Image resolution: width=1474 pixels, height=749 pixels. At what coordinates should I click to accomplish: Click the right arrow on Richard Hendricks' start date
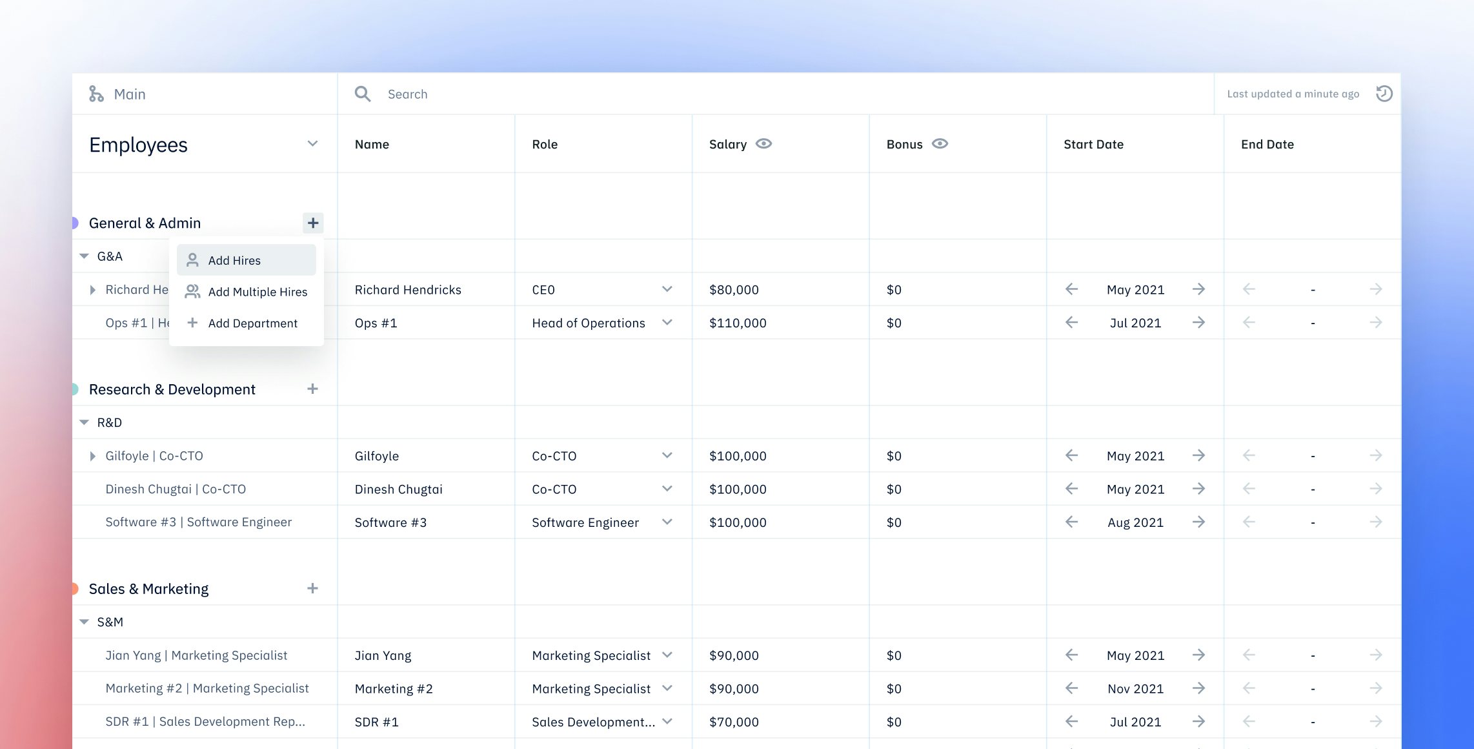point(1199,289)
